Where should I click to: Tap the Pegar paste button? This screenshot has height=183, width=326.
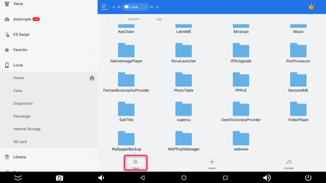136,163
